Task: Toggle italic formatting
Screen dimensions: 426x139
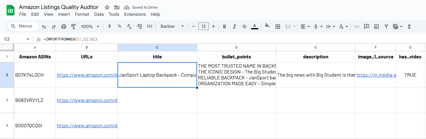Action: 235,27
